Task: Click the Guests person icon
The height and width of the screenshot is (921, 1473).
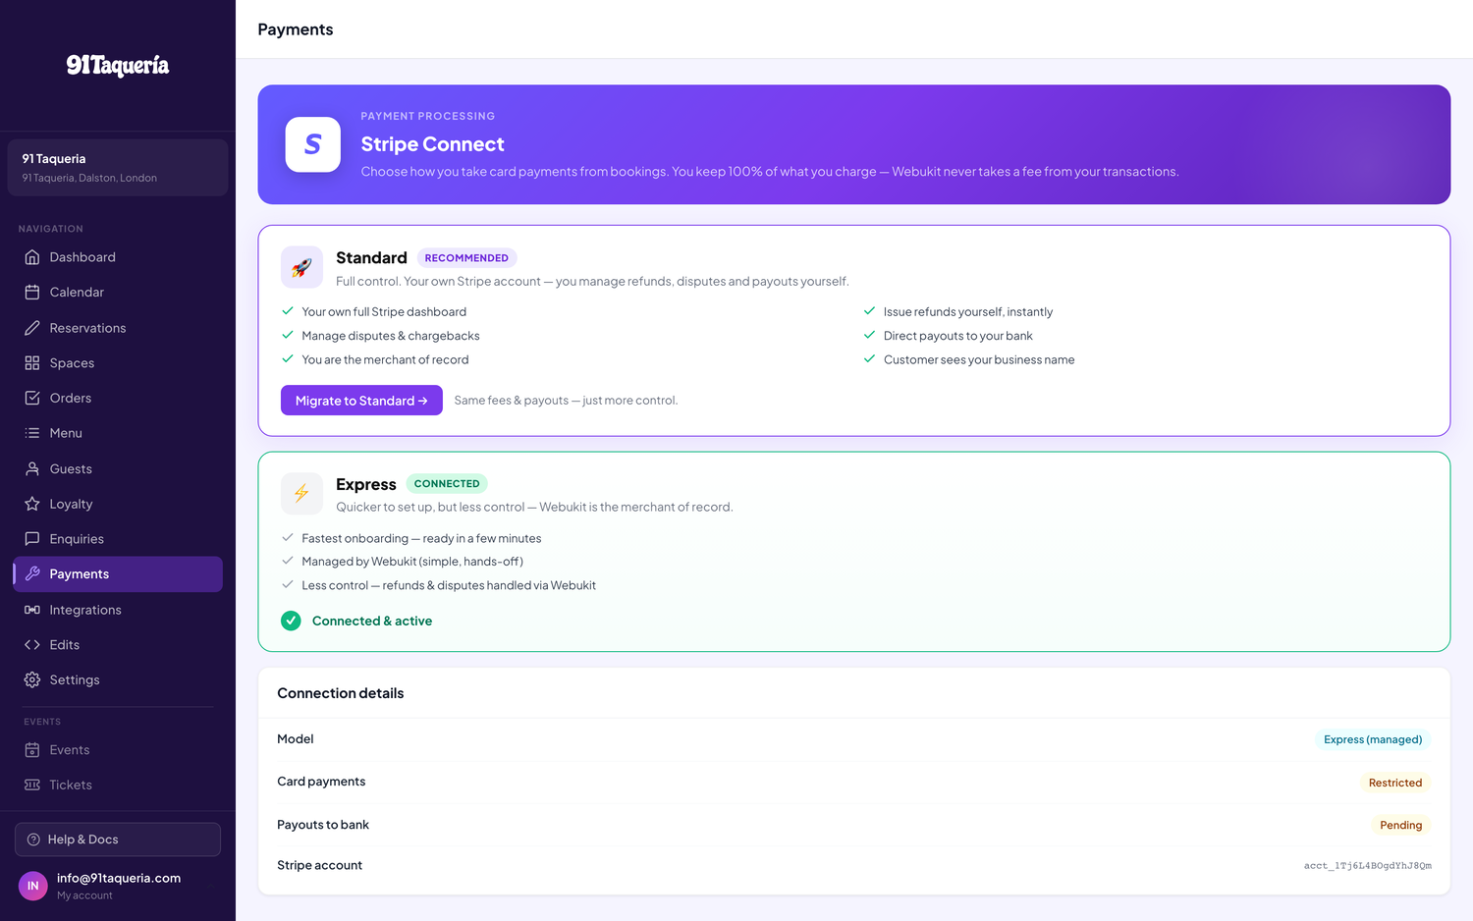Action: 32,469
